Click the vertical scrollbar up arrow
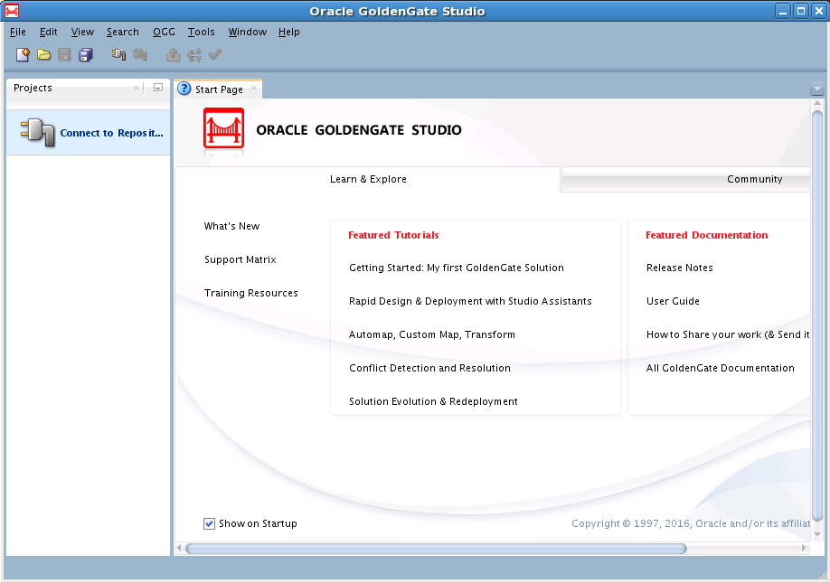The width and height of the screenshot is (830, 583). click(x=817, y=104)
